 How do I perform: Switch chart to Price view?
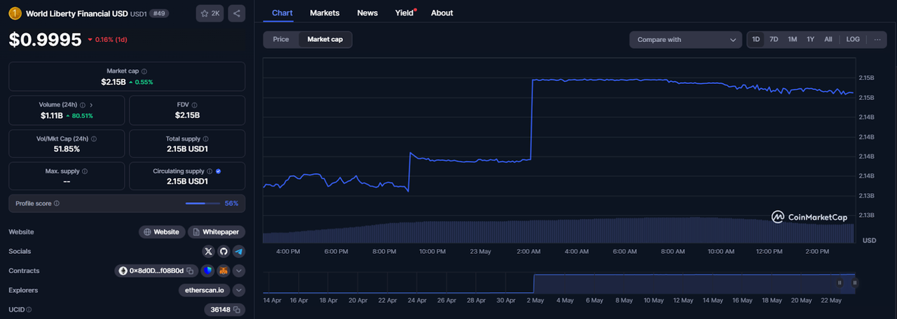(281, 40)
